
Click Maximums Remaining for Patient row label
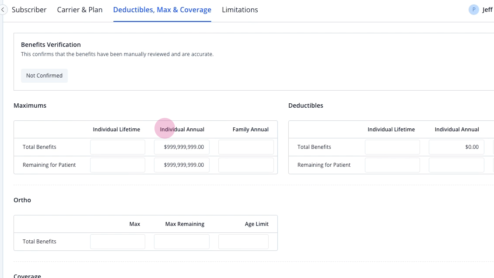49,165
